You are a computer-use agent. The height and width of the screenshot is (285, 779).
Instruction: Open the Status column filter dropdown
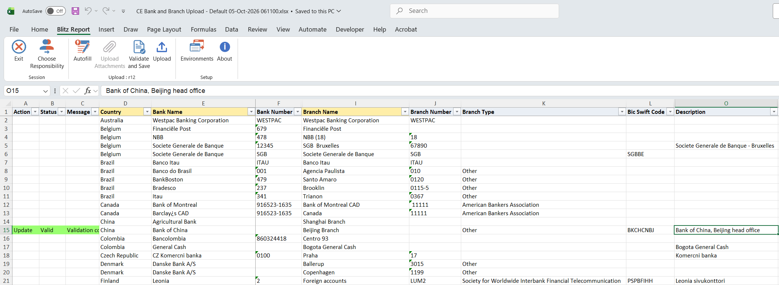point(62,112)
